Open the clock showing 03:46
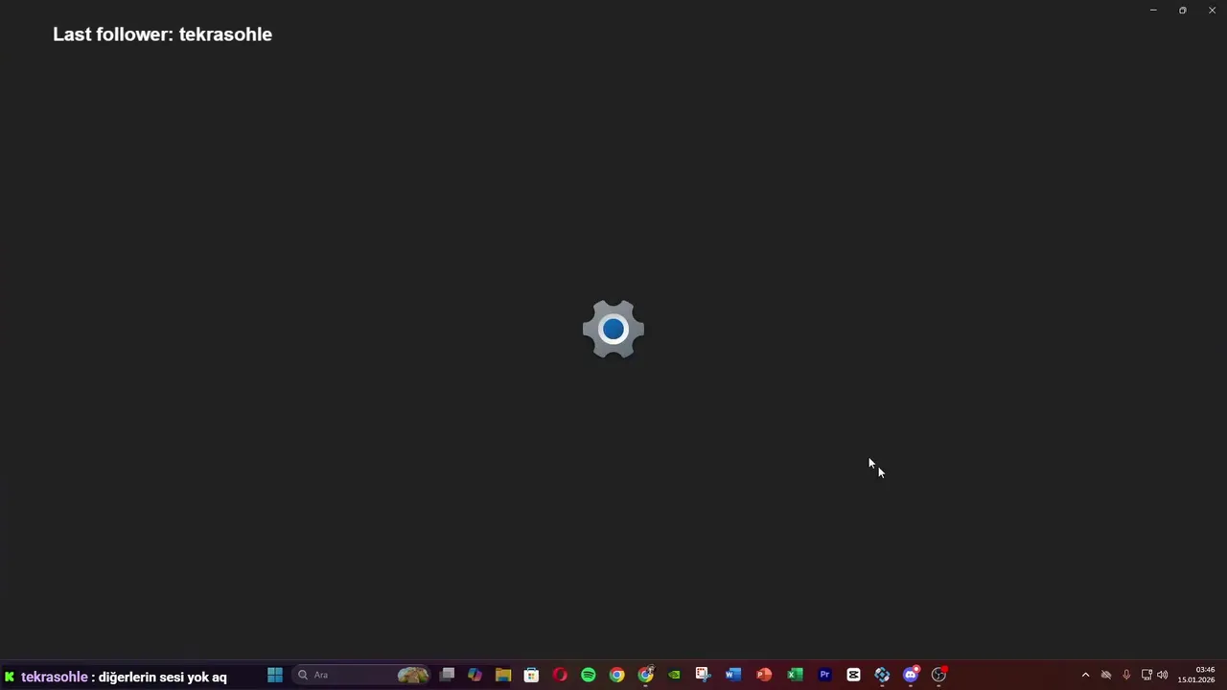Image resolution: width=1227 pixels, height=690 pixels. point(1196,675)
